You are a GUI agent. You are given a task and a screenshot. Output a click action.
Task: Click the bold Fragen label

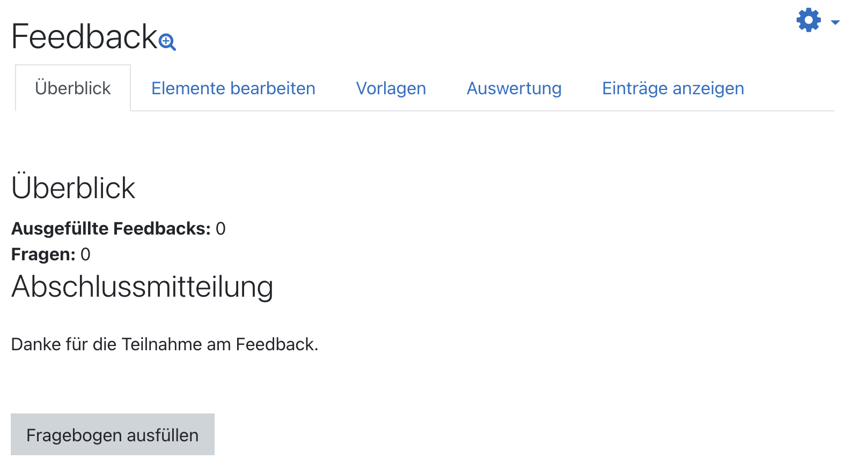[43, 254]
